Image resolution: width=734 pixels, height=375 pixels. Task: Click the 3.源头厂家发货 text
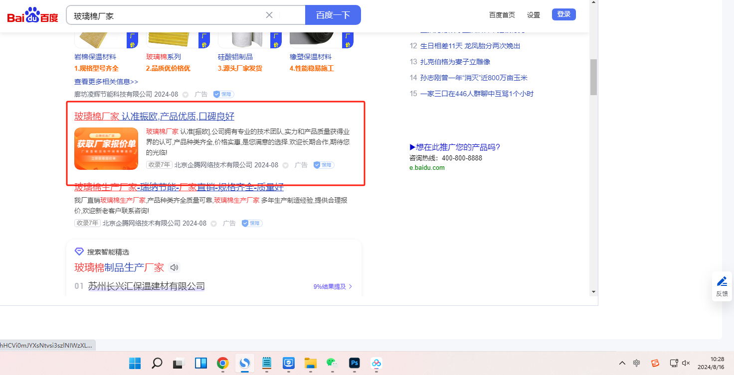click(x=240, y=68)
